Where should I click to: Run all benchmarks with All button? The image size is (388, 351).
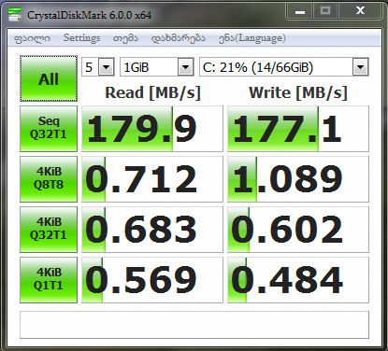click(49, 78)
